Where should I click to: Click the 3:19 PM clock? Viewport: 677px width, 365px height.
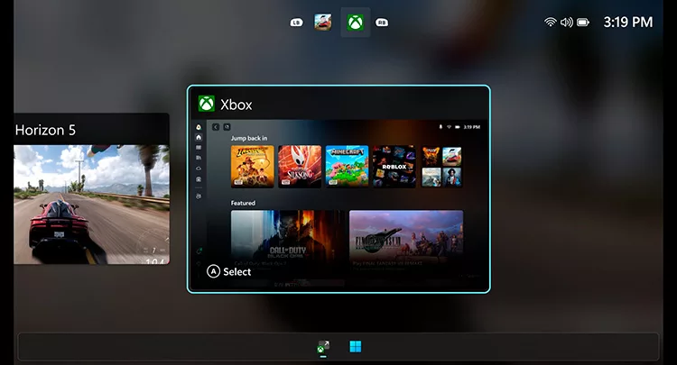627,22
